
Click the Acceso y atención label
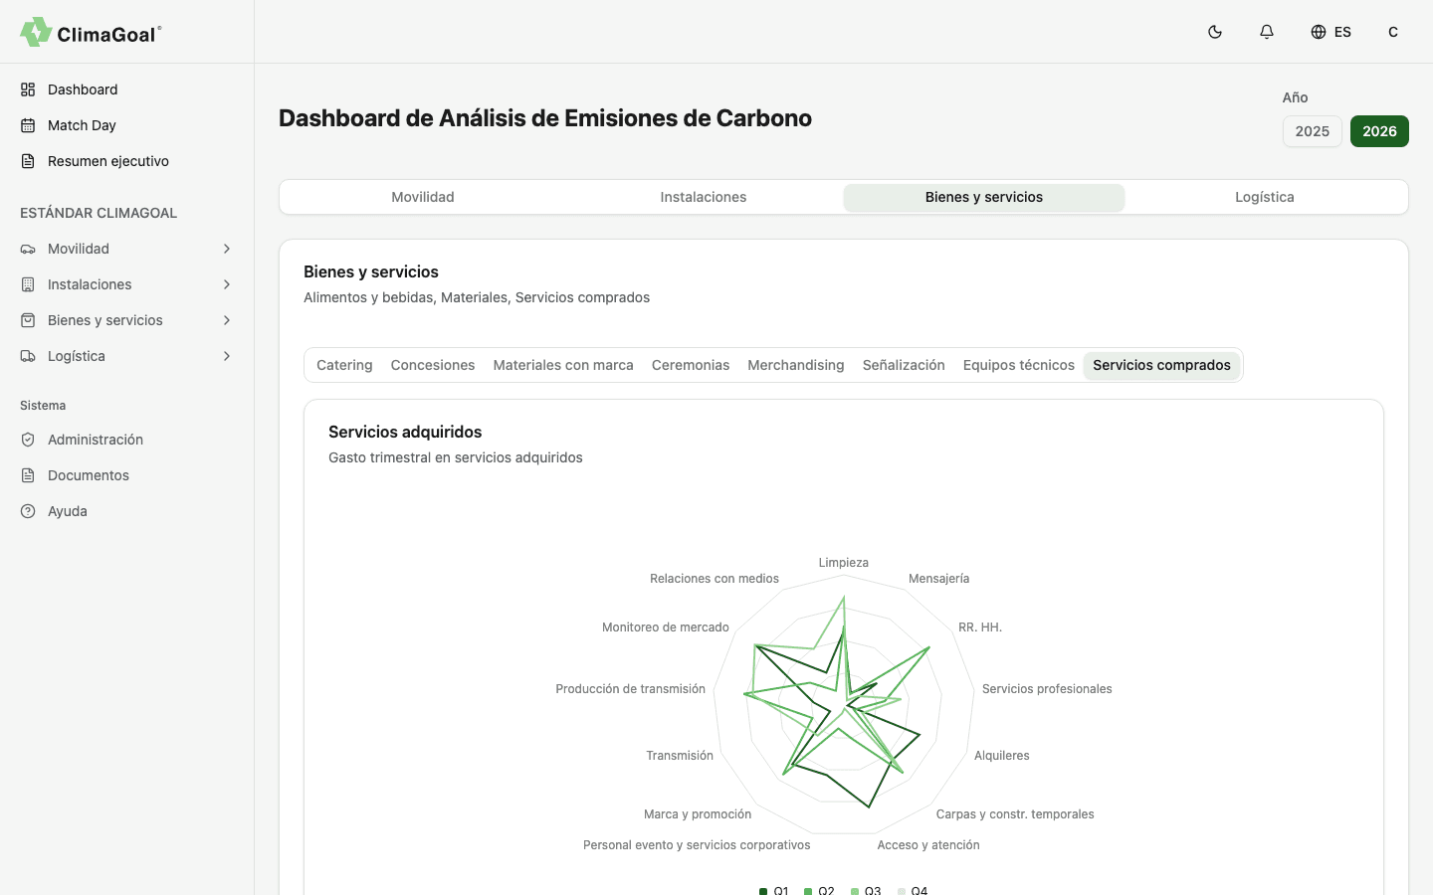(928, 845)
